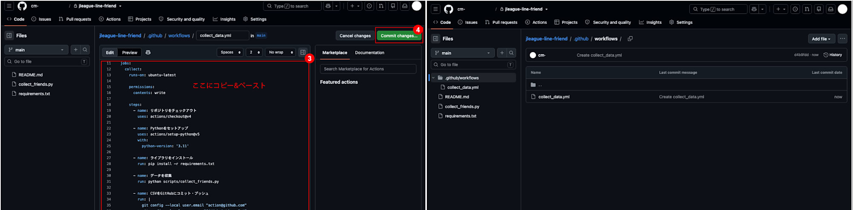853x210 pixels.
Task: Click the History clock icon in the commit row
Action: tap(826, 55)
